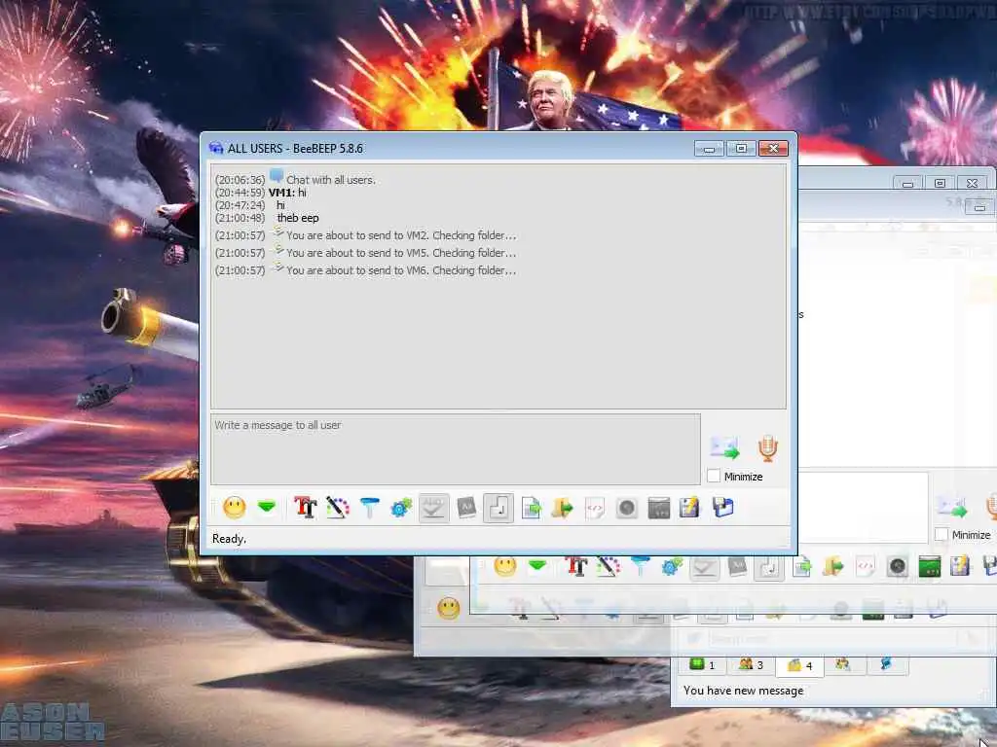Open blue funnel filter in ALL USERS window

point(369,508)
